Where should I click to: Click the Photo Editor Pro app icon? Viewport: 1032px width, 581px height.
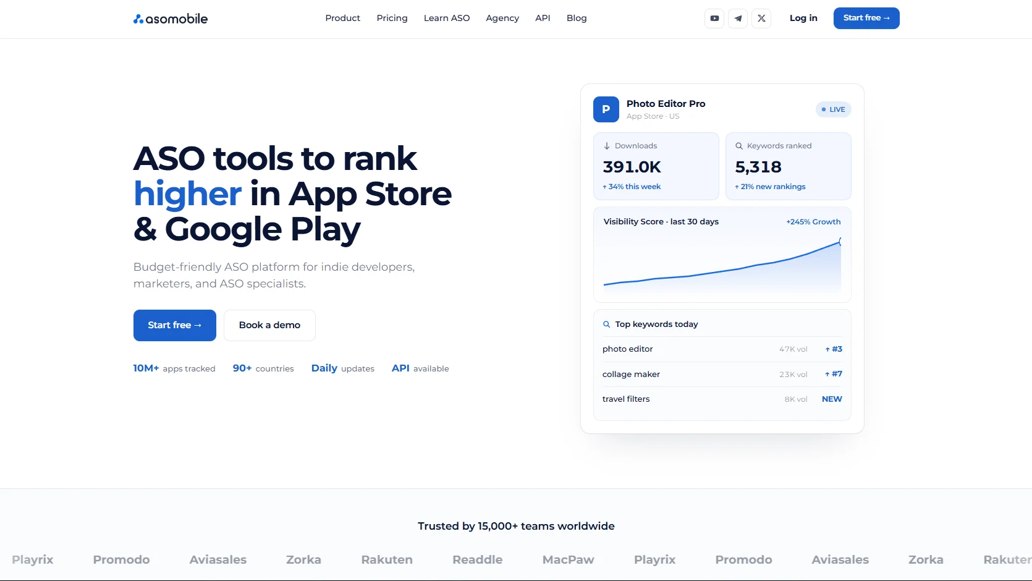[x=606, y=109]
